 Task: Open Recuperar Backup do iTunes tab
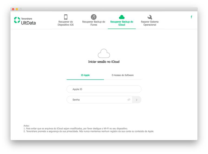[x=94, y=21]
